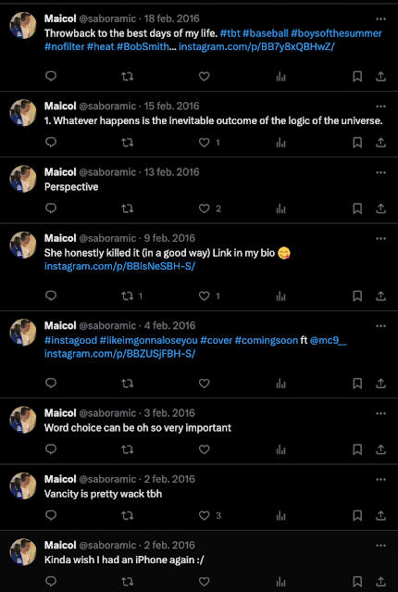Bookmark the 15 feb. tweet
Screen dimensions: 398x592
[x=357, y=143]
